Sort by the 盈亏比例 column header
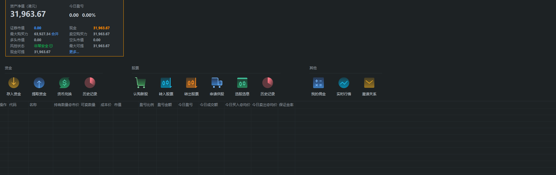This screenshot has width=556, height=175. [147, 105]
